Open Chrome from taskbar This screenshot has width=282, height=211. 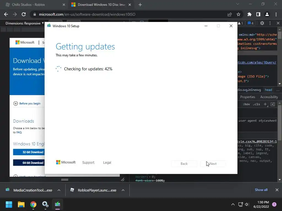pos(33,204)
